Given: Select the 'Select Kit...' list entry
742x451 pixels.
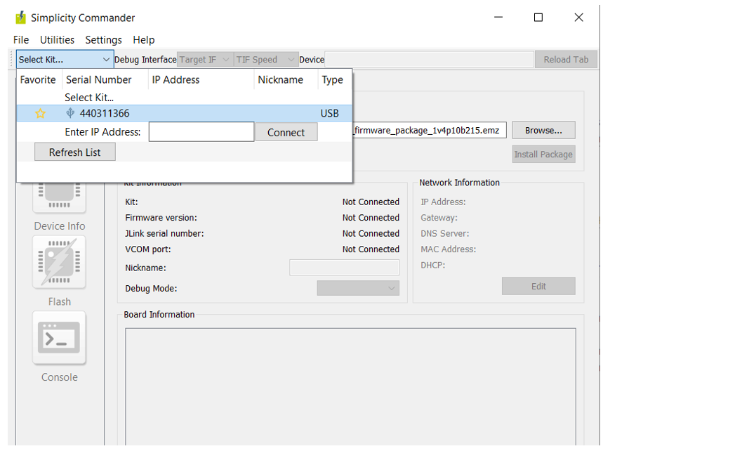Looking at the screenshot, I should tap(89, 98).
